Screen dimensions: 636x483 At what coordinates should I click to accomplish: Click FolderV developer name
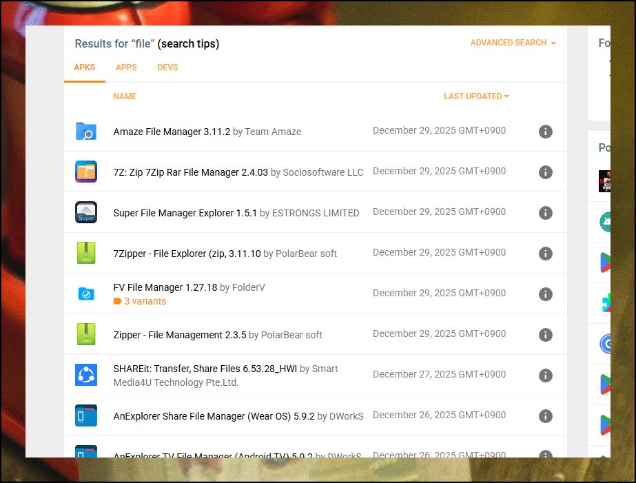click(248, 287)
